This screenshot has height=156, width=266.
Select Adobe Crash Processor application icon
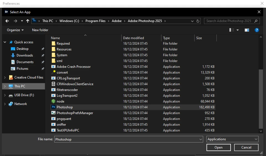[x=53, y=66]
